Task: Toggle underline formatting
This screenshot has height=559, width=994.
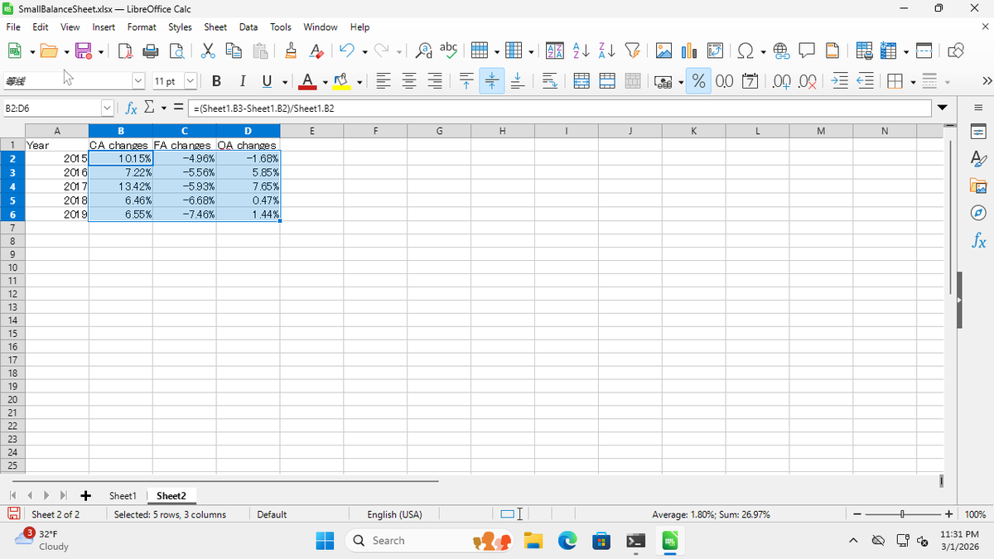Action: (265, 81)
